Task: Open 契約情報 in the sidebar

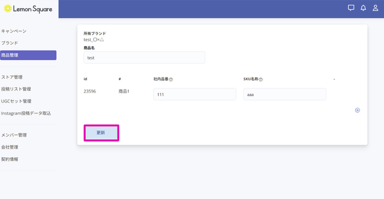Action: 10,159
